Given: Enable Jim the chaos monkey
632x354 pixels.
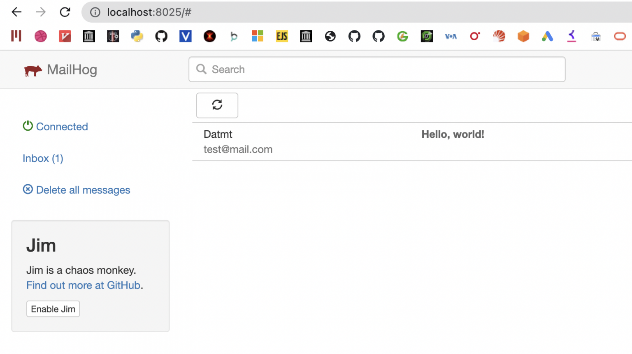Looking at the screenshot, I should (x=53, y=309).
